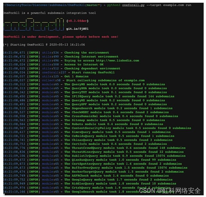Click 'Access to Internet OK' log message
Screen dimensions: 206x197
click(84, 64)
